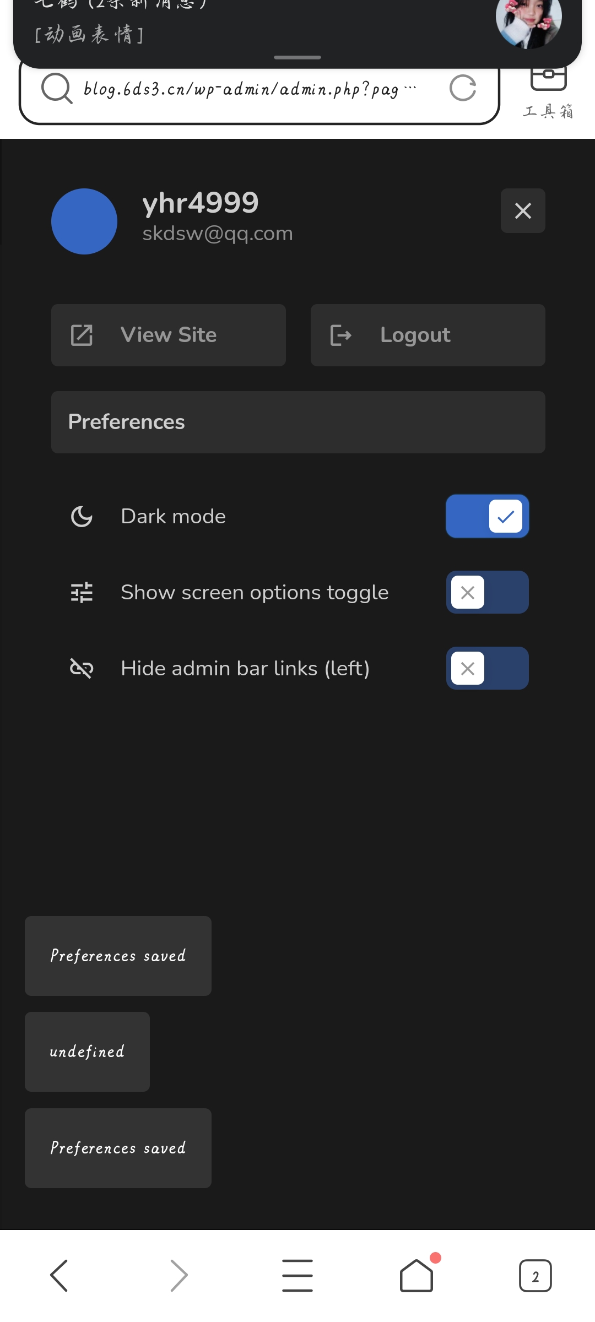Image resolution: width=595 pixels, height=1322 pixels.
Task: Tap the notification profile picture thumbnail
Action: pyautogui.click(x=528, y=22)
